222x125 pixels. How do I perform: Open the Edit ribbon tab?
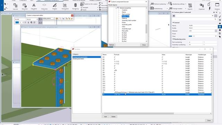click(x=32, y=1)
